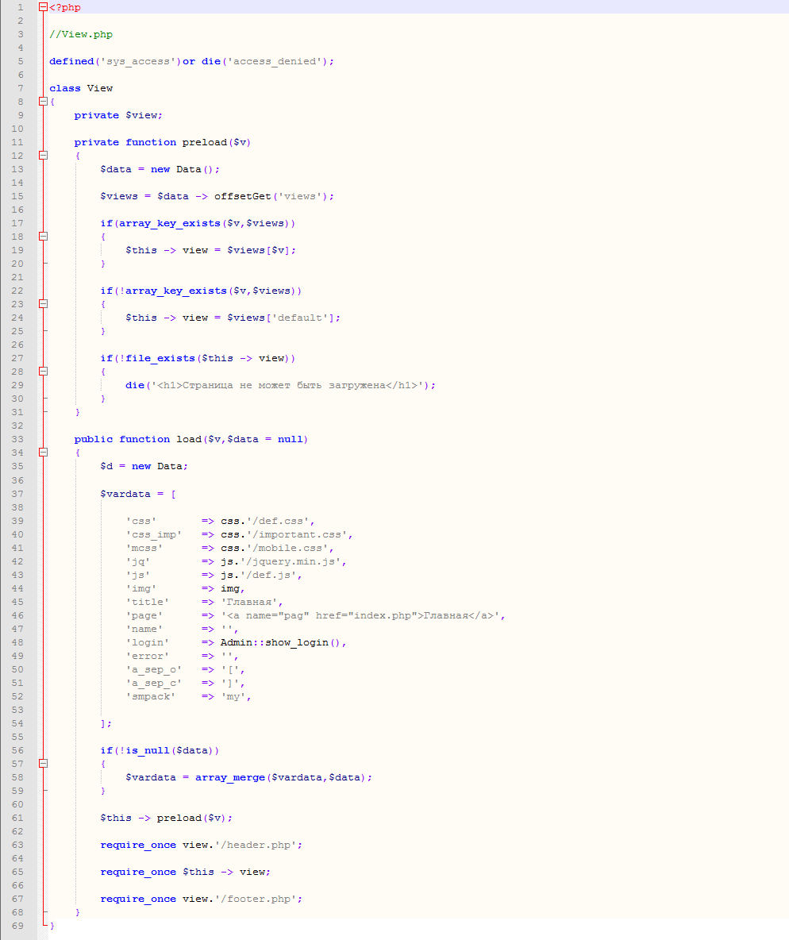
Task: Click array_merge on line 58
Action: pyautogui.click(x=230, y=777)
